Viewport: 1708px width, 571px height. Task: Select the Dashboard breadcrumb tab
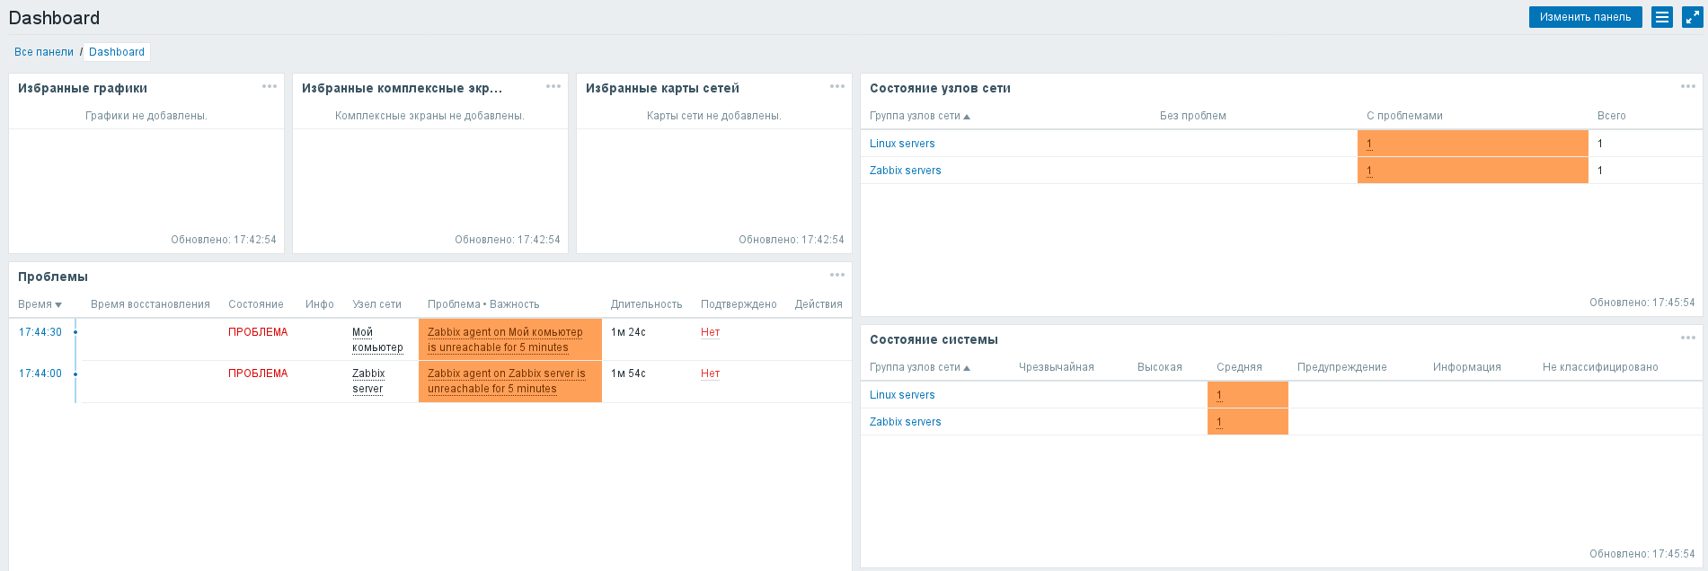point(117,52)
